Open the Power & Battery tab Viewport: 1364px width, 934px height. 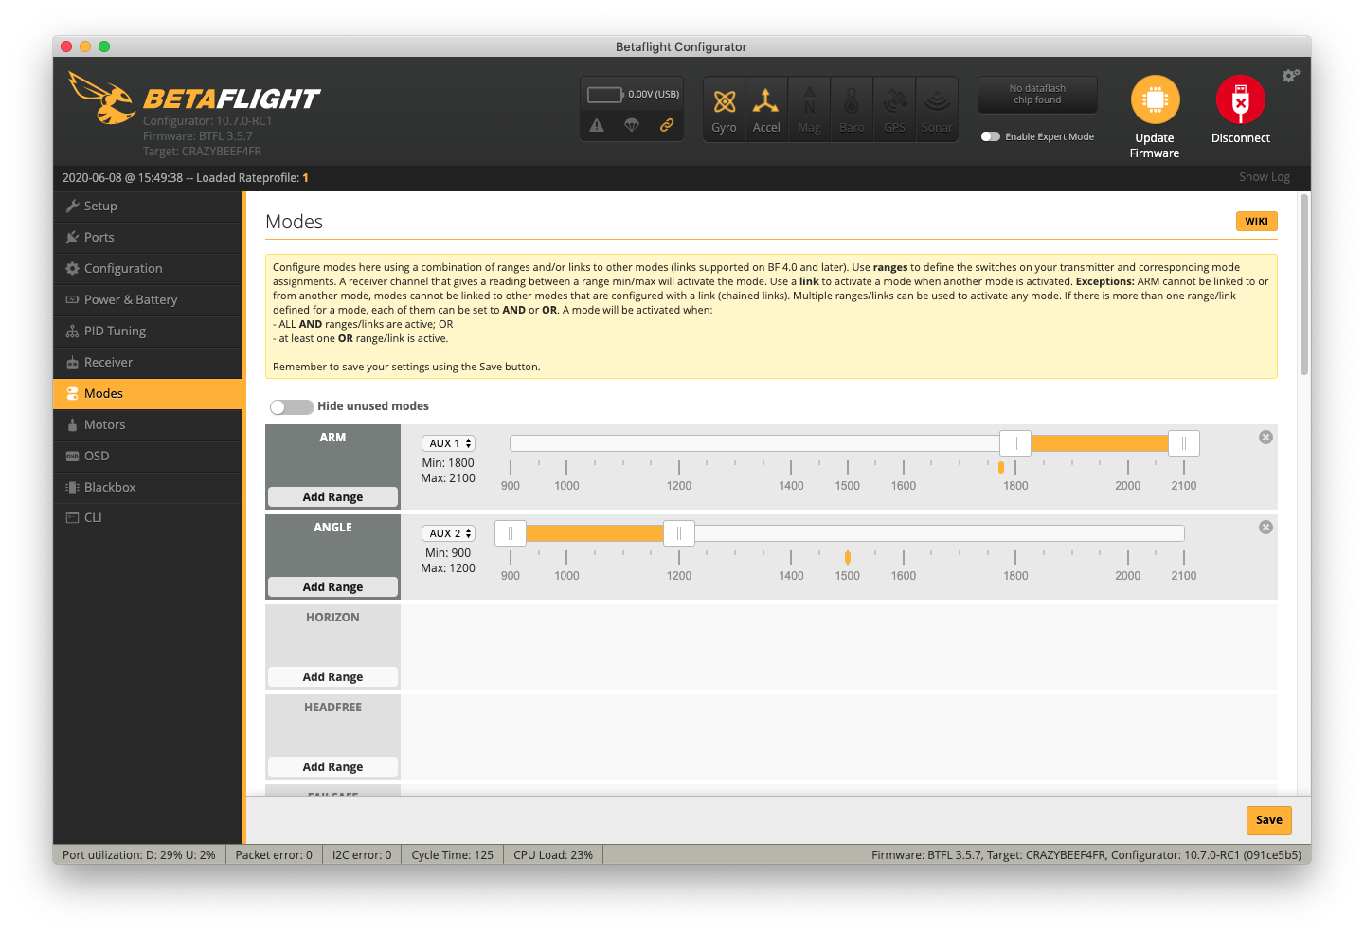click(x=149, y=299)
